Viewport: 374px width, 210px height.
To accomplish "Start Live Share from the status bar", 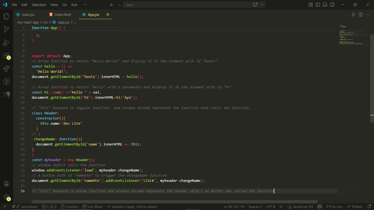I will click(92, 207).
